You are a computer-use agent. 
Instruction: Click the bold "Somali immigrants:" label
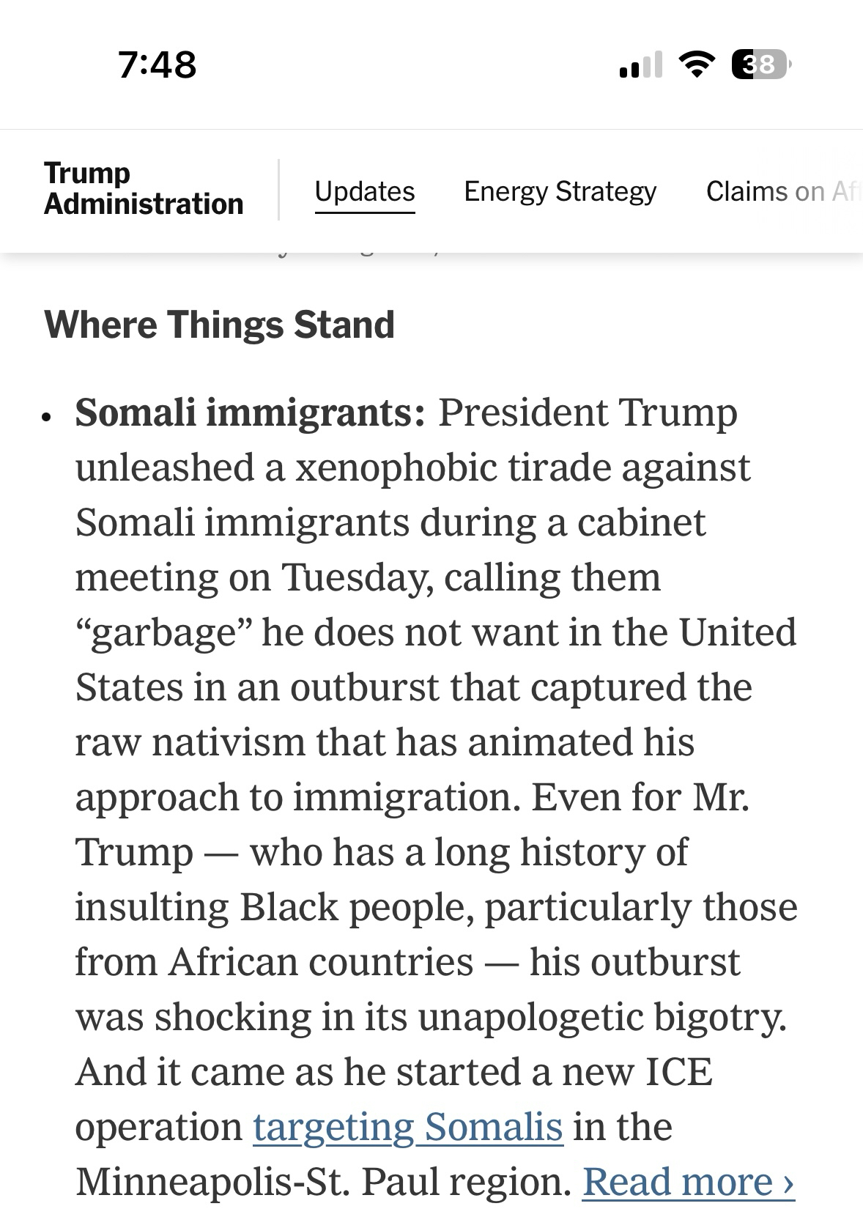pos(250,413)
